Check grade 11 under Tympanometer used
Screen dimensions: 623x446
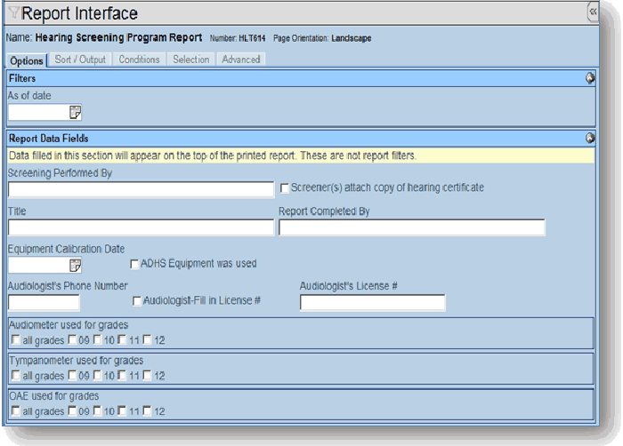pos(122,375)
